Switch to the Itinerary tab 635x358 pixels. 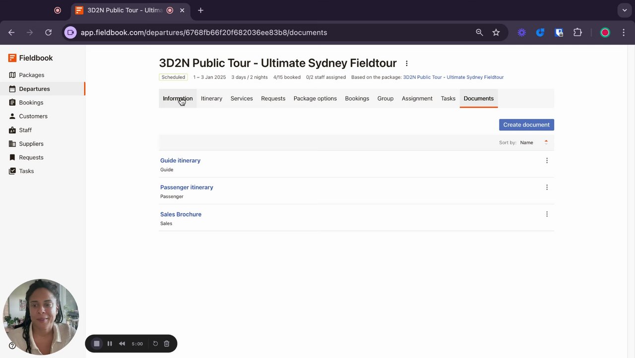(211, 98)
